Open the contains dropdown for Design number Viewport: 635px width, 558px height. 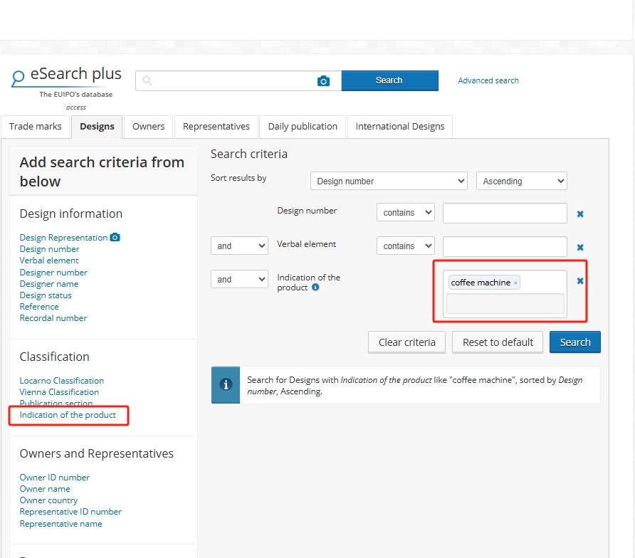(x=405, y=213)
